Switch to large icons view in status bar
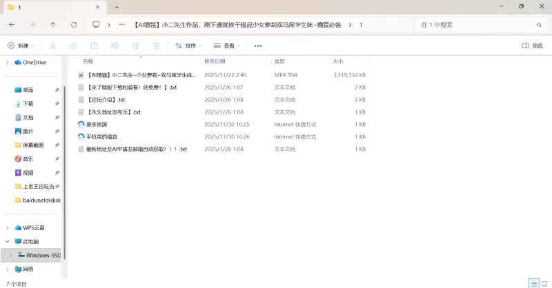 click(544, 283)
